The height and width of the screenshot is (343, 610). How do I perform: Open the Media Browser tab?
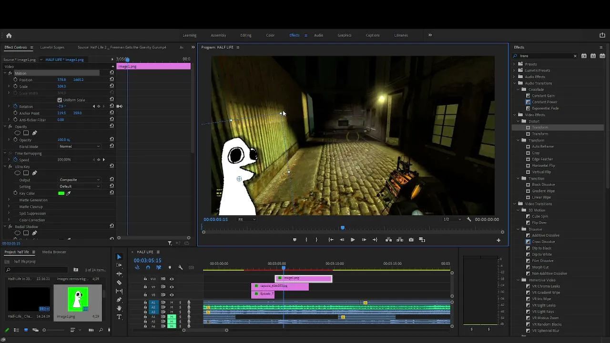click(x=54, y=252)
